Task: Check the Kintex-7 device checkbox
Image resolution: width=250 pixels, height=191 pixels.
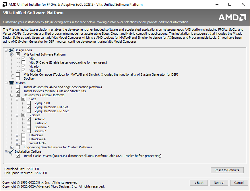Action: [29, 123]
